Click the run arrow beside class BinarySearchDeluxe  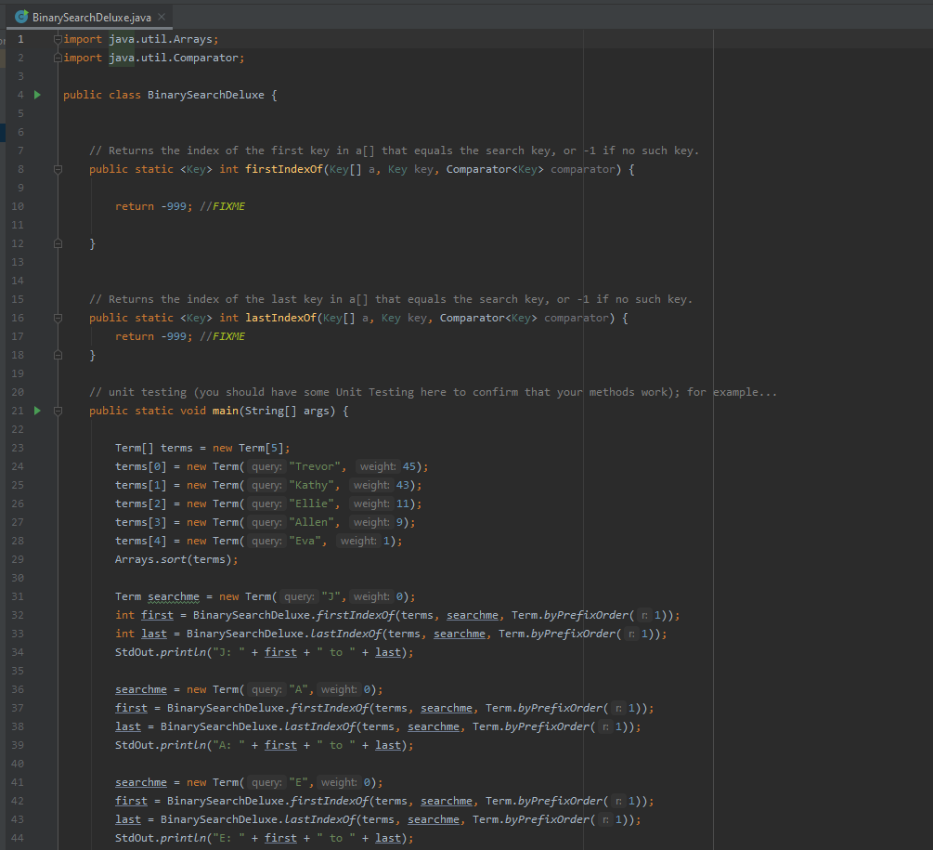point(38,95)
